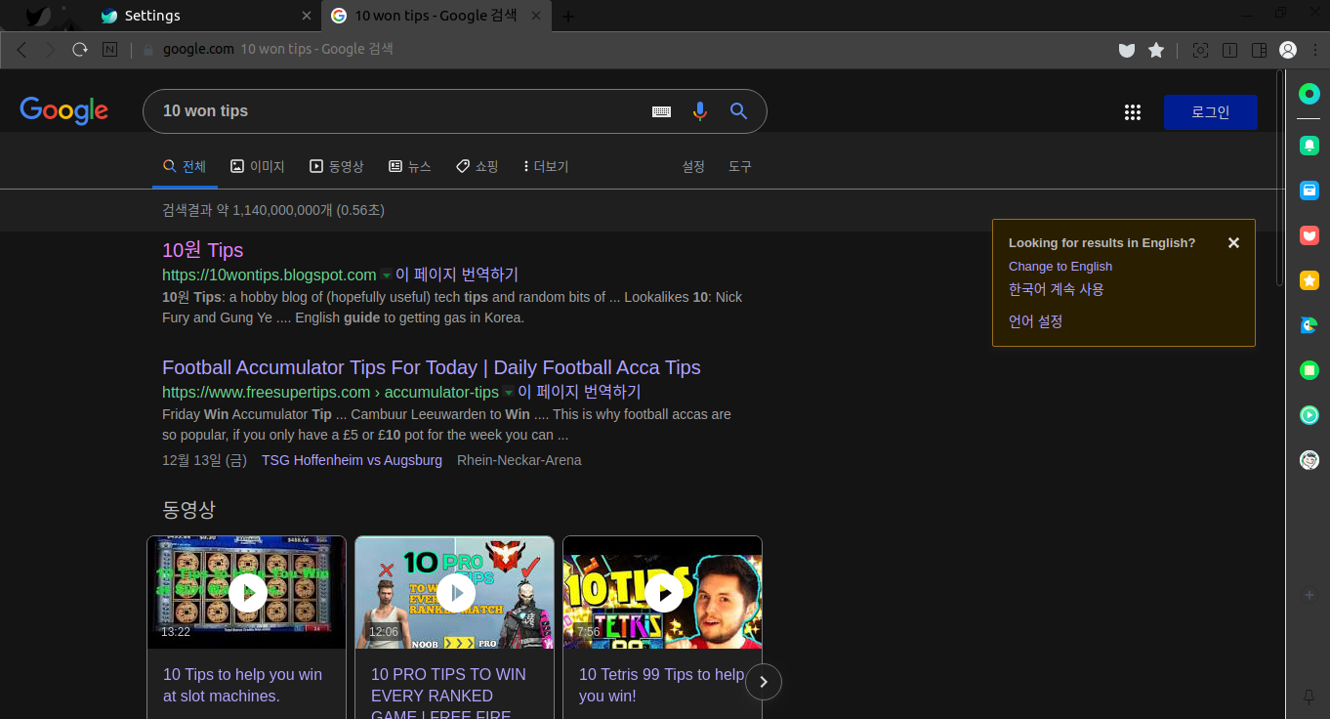
Task: Click the on-screen keyboard icon in search box
Action: pyautogui.click(x=661, y=111)
